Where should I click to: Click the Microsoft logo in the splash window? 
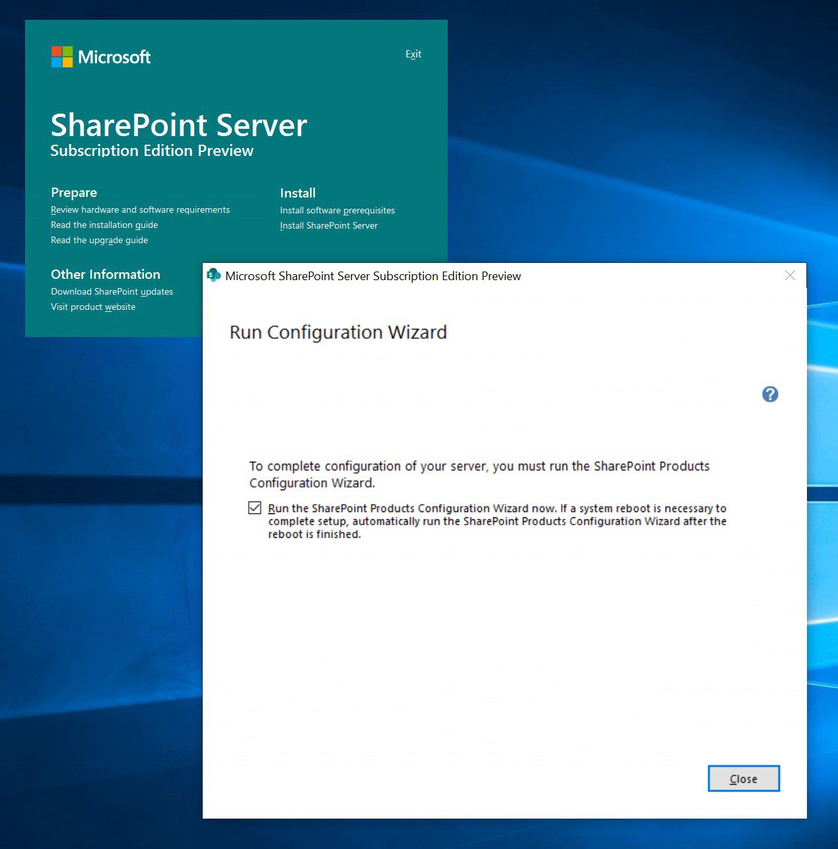click(101, 57)
